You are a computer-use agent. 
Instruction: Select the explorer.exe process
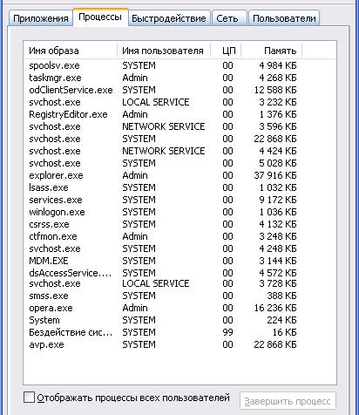[x=163, y=175]
